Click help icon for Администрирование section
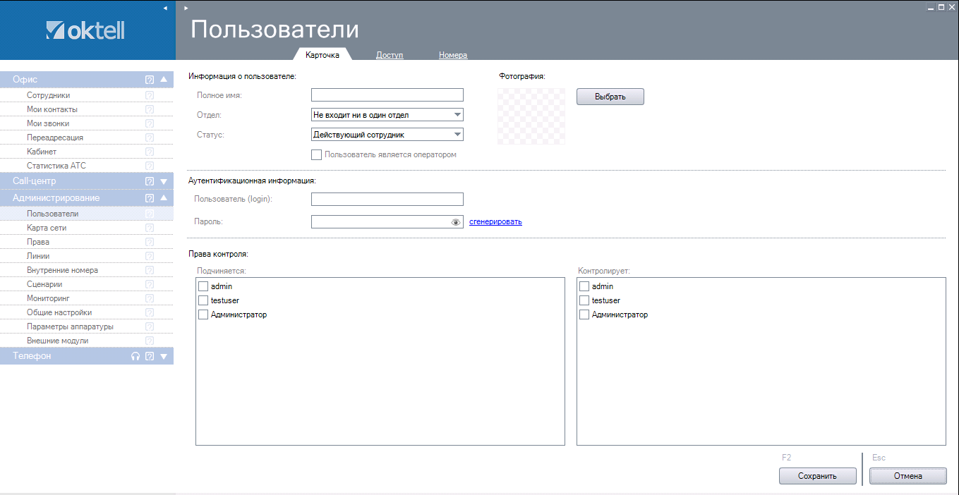Screen dimensions: 959x495 click(150, 198)
